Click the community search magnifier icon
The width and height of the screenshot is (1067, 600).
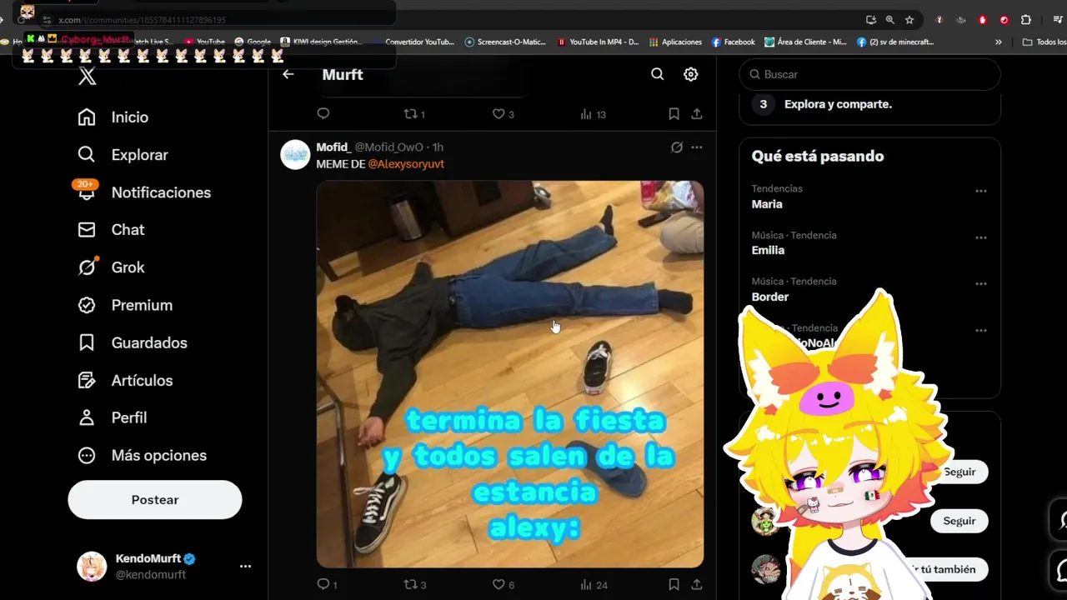tap(658, 74)
